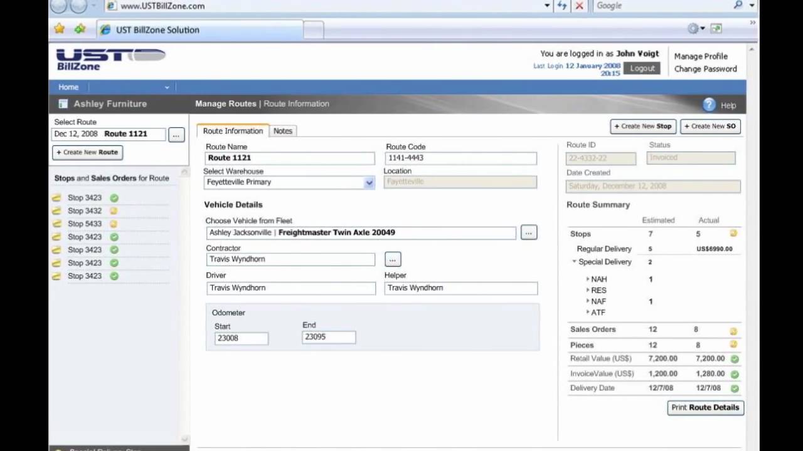This screenshot has width=803, height=451.
Task: Open the Home menu item
Action: coord(68,87)
